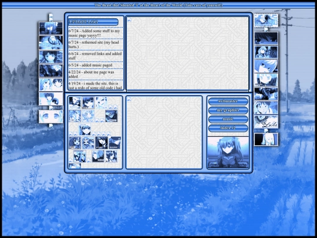The width and height of the screenshot is (317, 238).
Task: Click the first avatar icon in the icon grid's fourth row
Action: pyautogui.click(x=75, y=143)
